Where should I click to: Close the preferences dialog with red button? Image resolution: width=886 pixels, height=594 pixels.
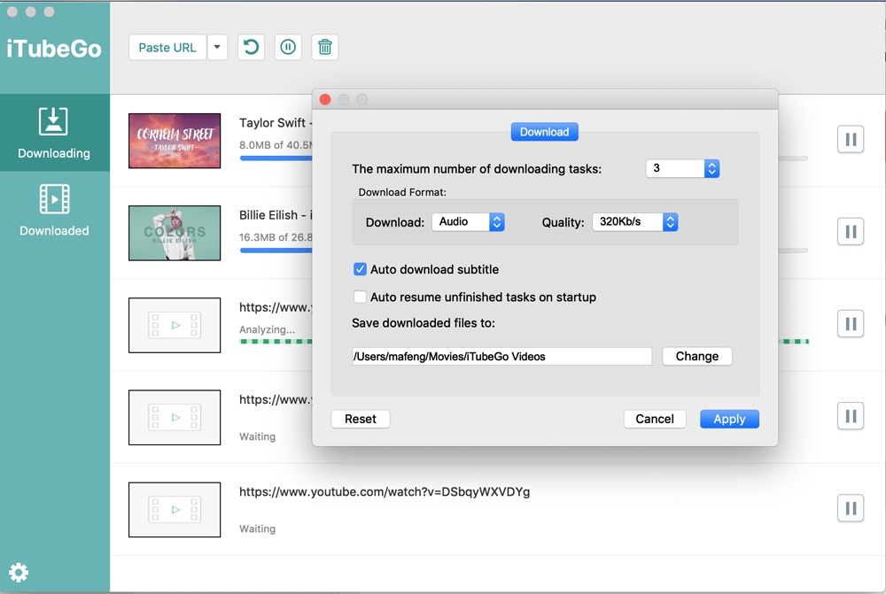(325, 99)
